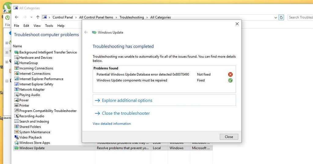Click the Incoming Connections icon
This screenshot has width=313, height=164.
pyautogui.click(x=17, y=68)
